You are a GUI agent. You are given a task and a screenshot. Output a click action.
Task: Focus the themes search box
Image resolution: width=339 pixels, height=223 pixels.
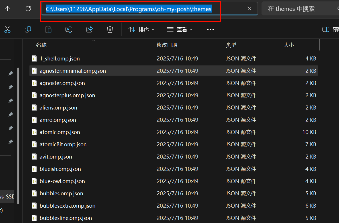click(x=301, y=9)
